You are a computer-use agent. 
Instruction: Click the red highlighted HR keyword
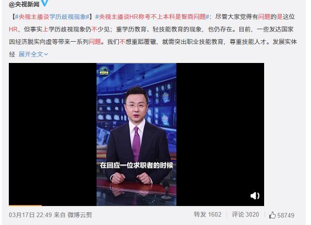13,29
